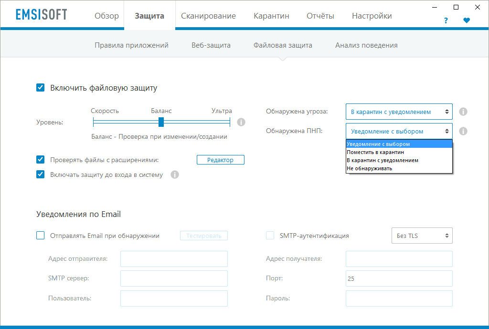The width and height of the screenshot is (489, 329).
Task: Click the Редактор button
Action: coord(220,160)
